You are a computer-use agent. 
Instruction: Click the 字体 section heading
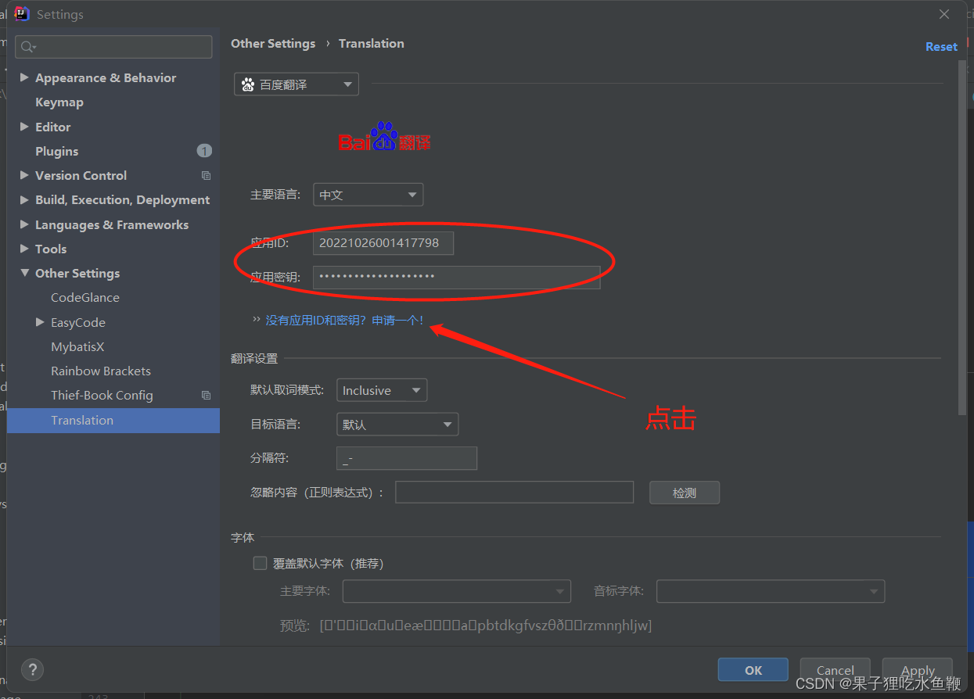point(243,537)
